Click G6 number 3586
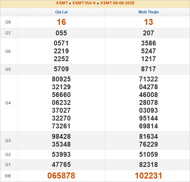The height and width of the screenshot is (182, 190). point(149,43)
